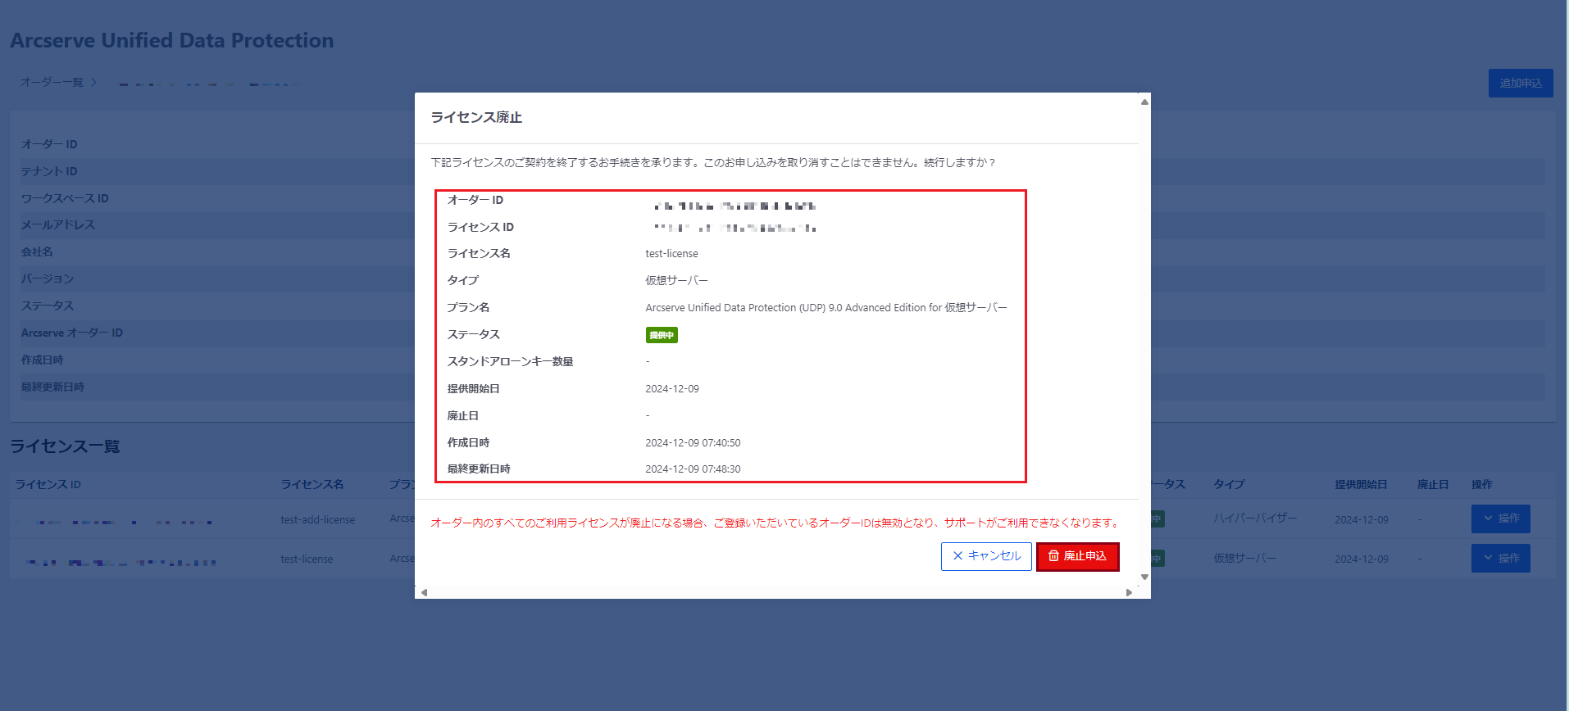Confirm with the red 廃止申込 button
The image size is (1569, 711).
(1077, 556)
